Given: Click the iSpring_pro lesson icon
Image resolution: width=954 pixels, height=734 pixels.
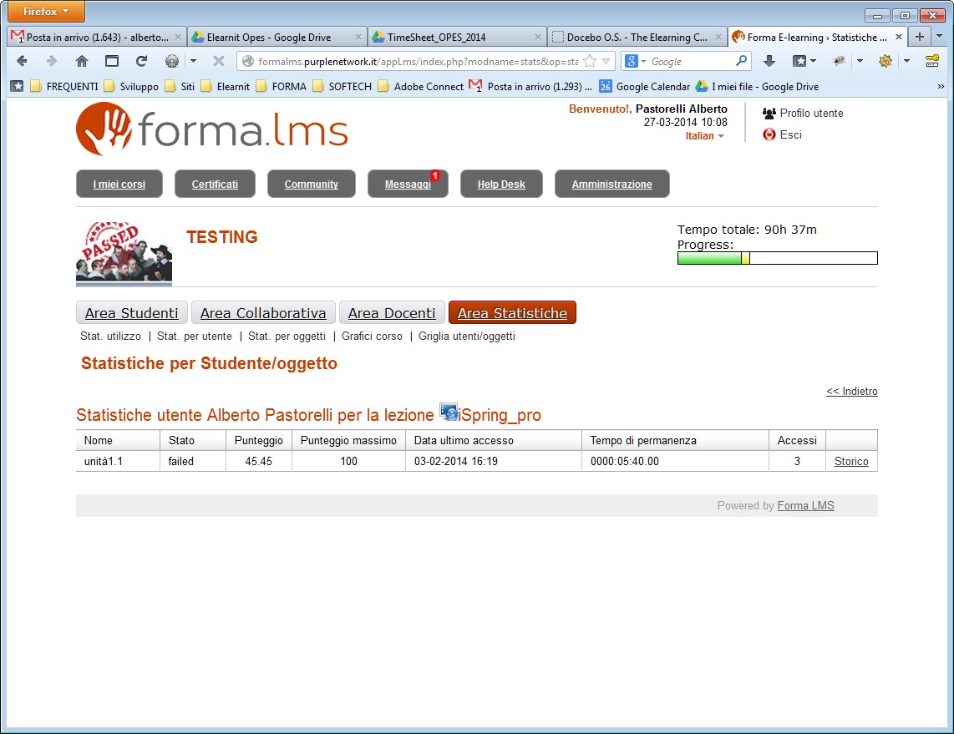Looking at the screenshot, I should click(449, 413).
